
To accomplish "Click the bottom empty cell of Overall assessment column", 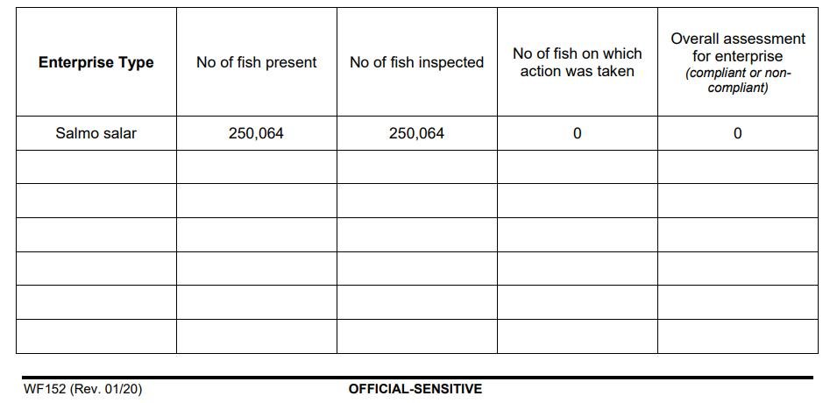I will (737, 336).
